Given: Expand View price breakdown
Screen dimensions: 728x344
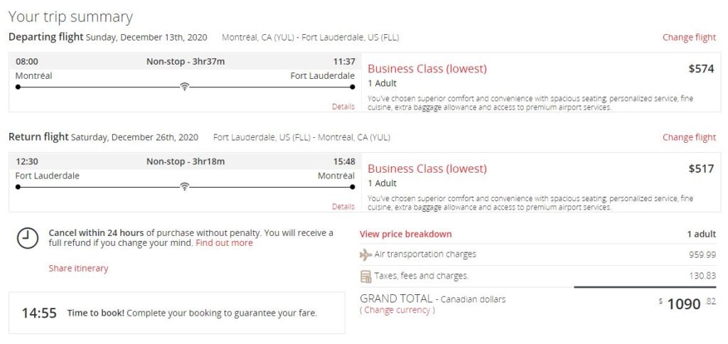Looking at the screenshot, I should tap(405, 234).
